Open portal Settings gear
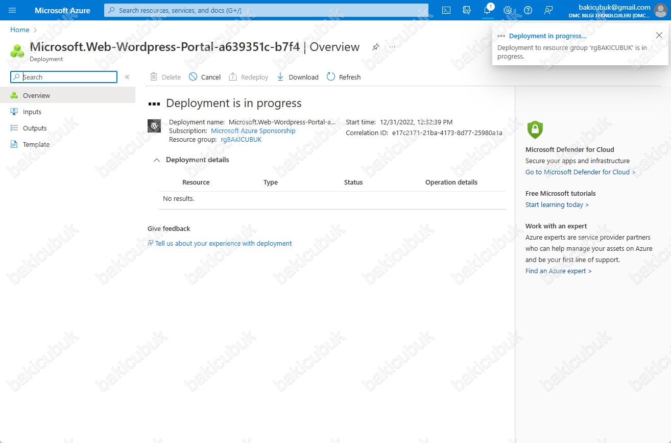 tap(508, 10)
